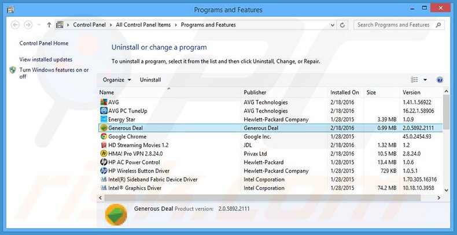
Task: Select HD Streaming Movies 1.2 name
Action: point(138,145)
